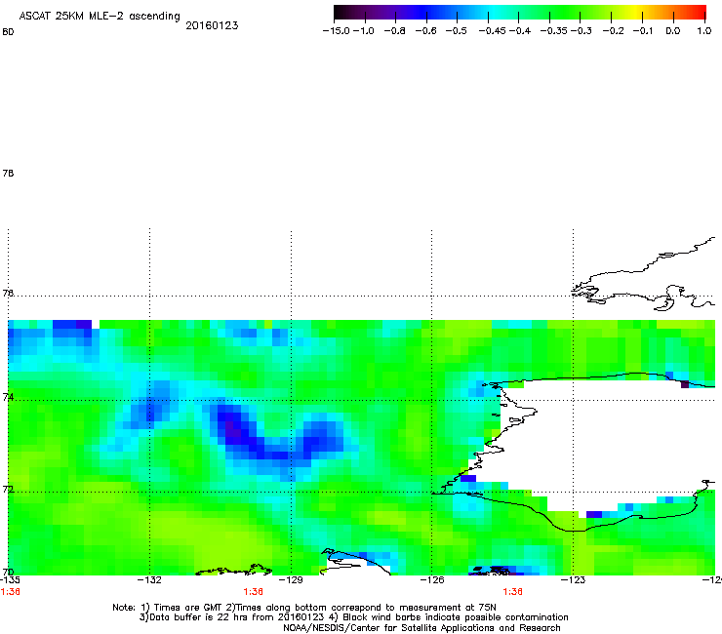
Task: Click the red 1:38 time under -135
Action: click(x=10, y=592)
